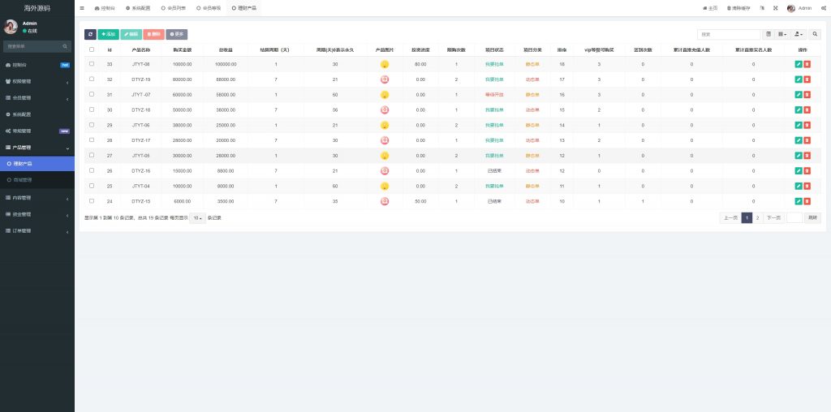Click the edit pencil for row id 31
This screenshot has height=412, width=831.
coord(799,95)
